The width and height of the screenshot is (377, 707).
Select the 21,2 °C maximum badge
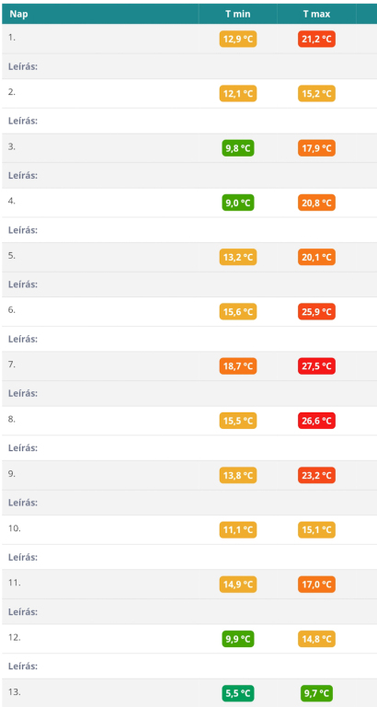point(316,40)
